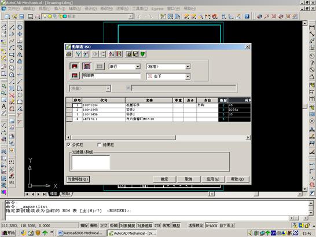Viewport: 316px width, 237px height.
Task: Click the Undo arrow in the main toolbar
Action: pos(139,17)
